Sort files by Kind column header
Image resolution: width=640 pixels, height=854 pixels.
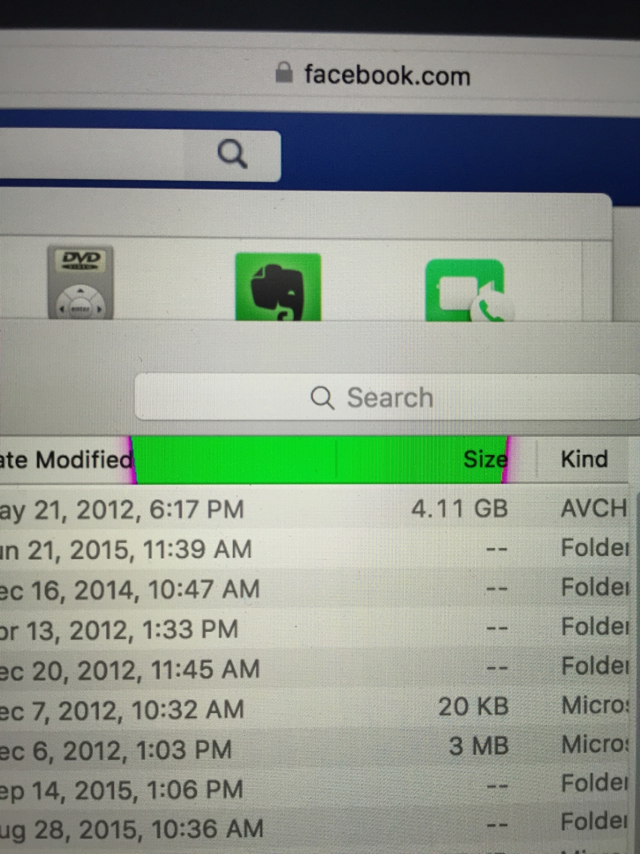584,459
